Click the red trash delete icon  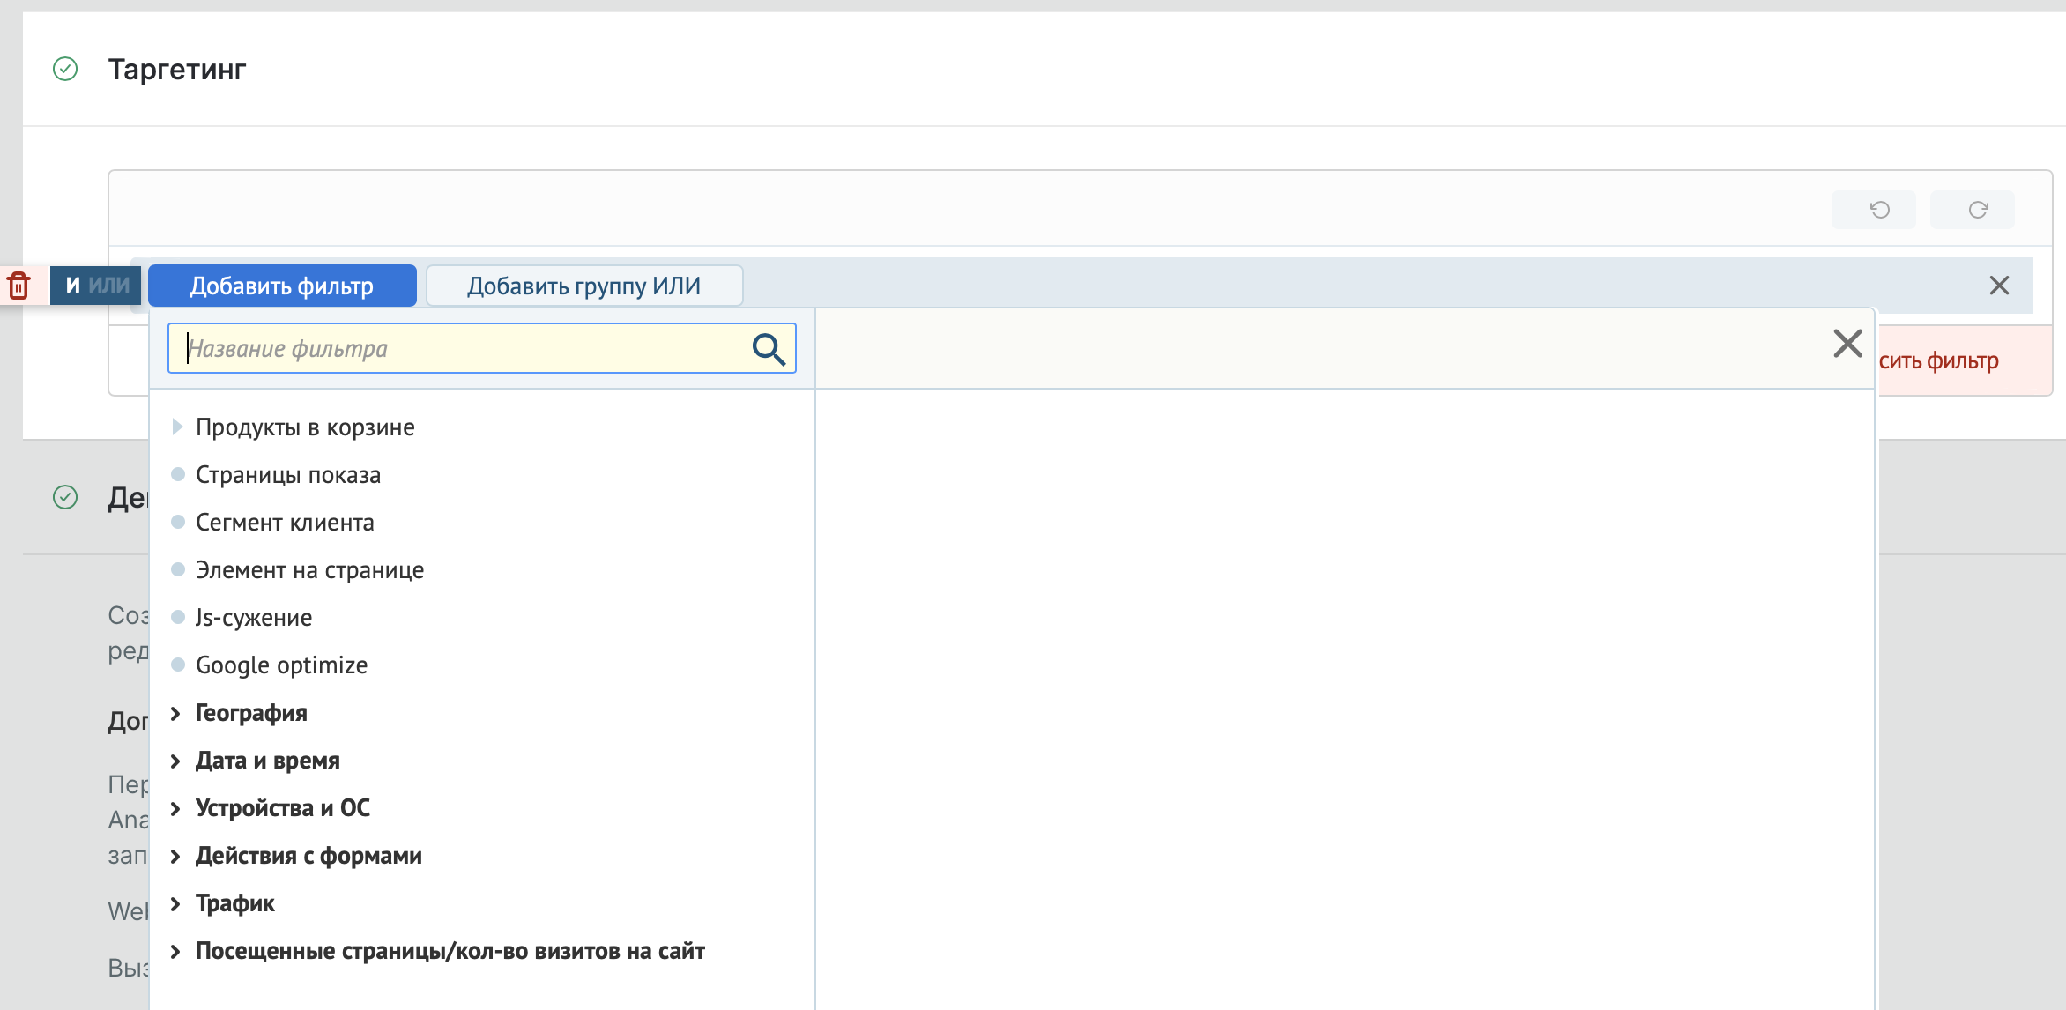[19, 286]
